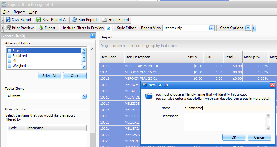Pin the Report Filter(s) panel
Image resolution: width=277 pixels, height=147 pixels.
tap(93, 36)
